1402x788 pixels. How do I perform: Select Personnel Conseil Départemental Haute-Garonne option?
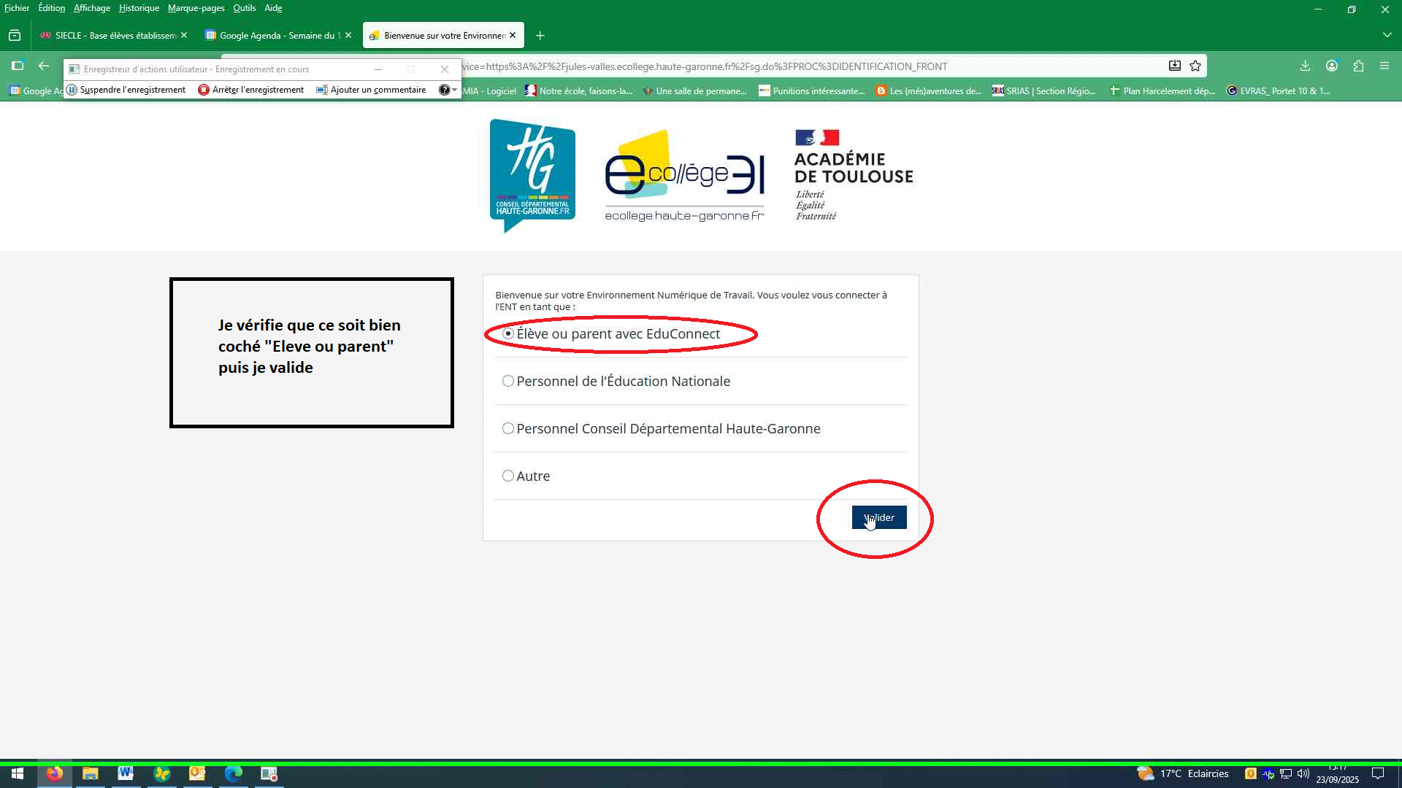click(x=508, y=429)
